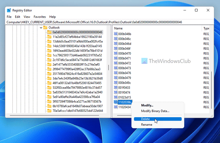
Task: Click the values pane vertical scrollbar thumb
Action: [212, 90]
